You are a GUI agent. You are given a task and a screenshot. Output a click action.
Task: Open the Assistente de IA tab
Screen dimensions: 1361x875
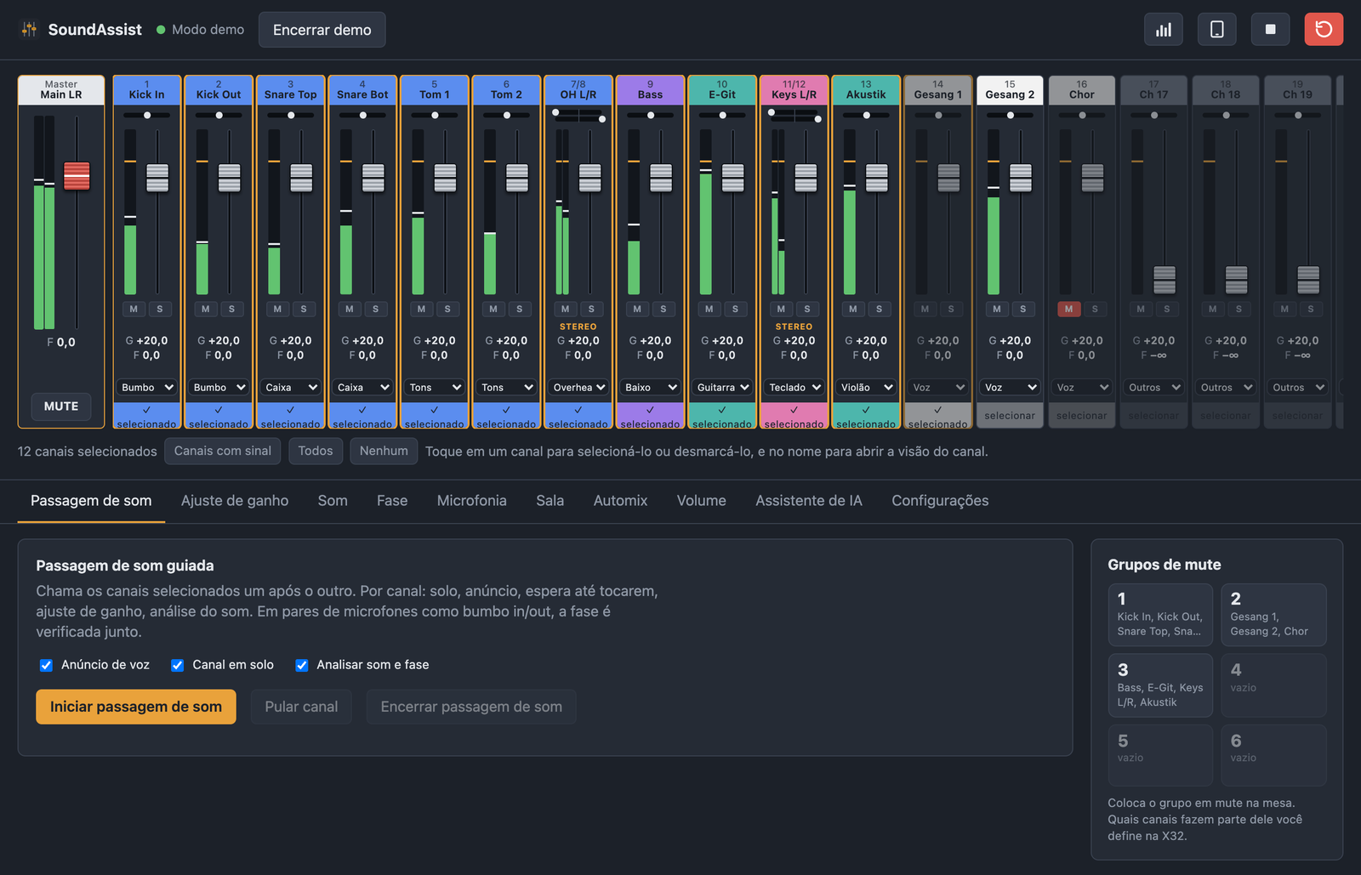[x=809, y=501]
